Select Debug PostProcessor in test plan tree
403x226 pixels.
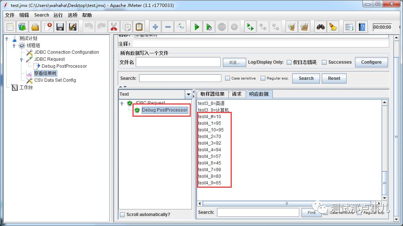click(64, 66)
